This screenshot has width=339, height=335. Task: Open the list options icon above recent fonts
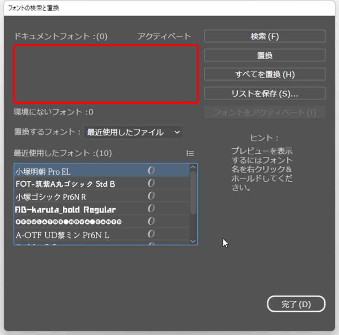pyautogui.click(x=191, y=153)
